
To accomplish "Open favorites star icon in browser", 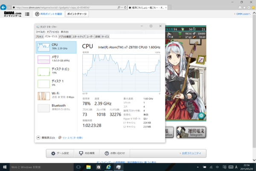I will click(x=244, y=8).
